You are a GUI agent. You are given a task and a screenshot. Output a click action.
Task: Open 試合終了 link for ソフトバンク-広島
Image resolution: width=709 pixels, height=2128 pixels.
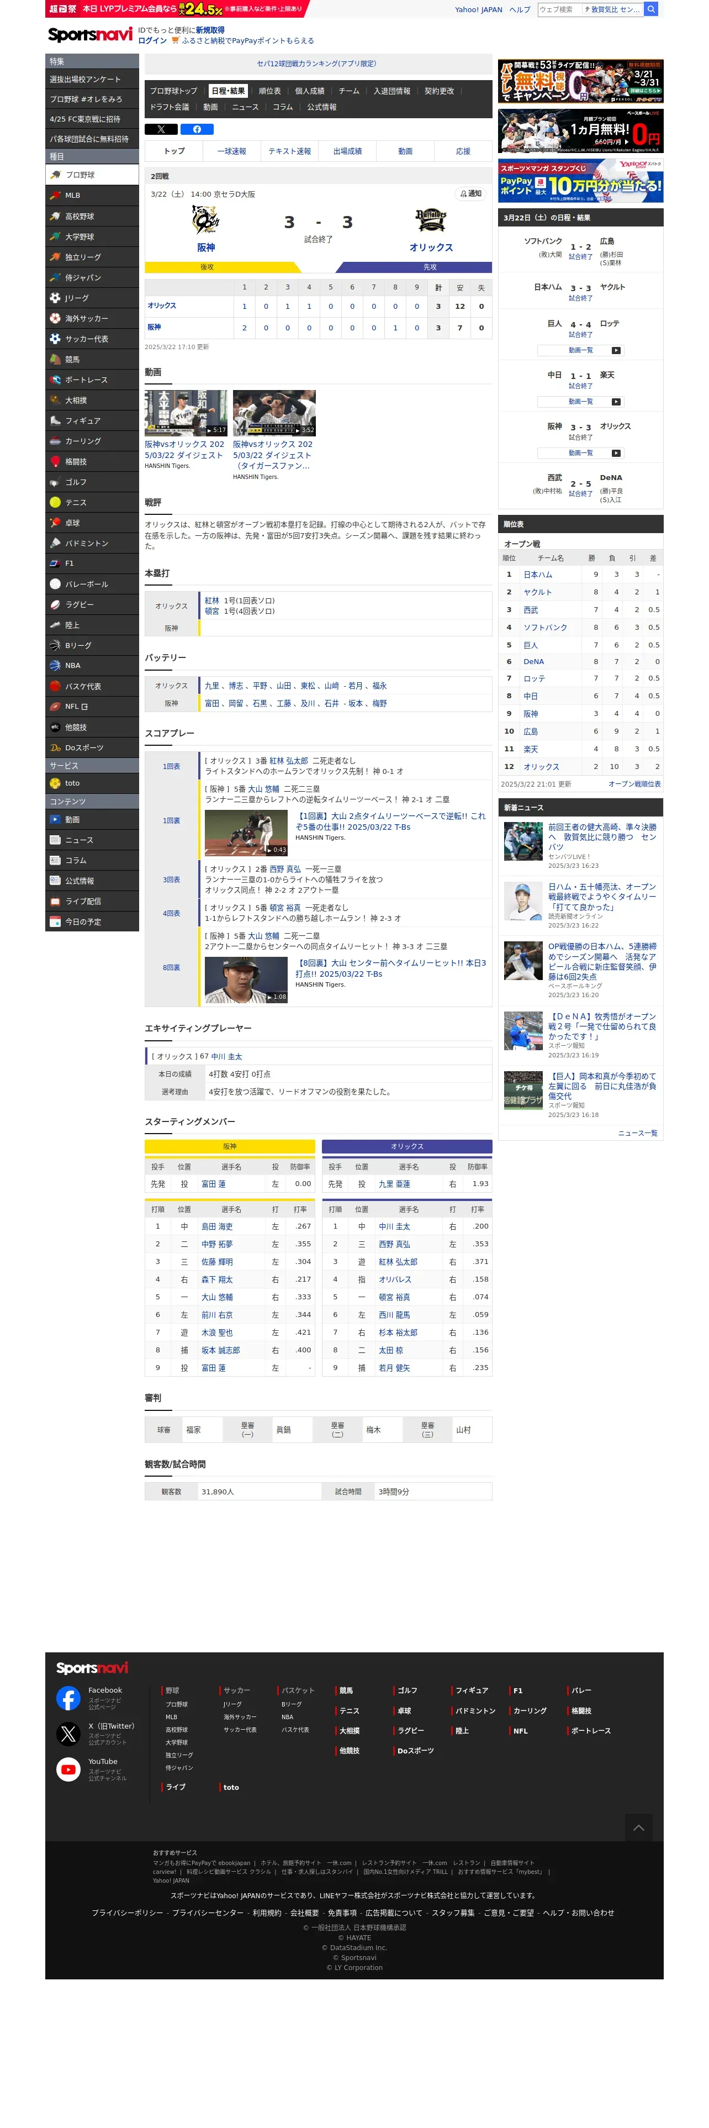pyautogui.click(x=580, y=257)
